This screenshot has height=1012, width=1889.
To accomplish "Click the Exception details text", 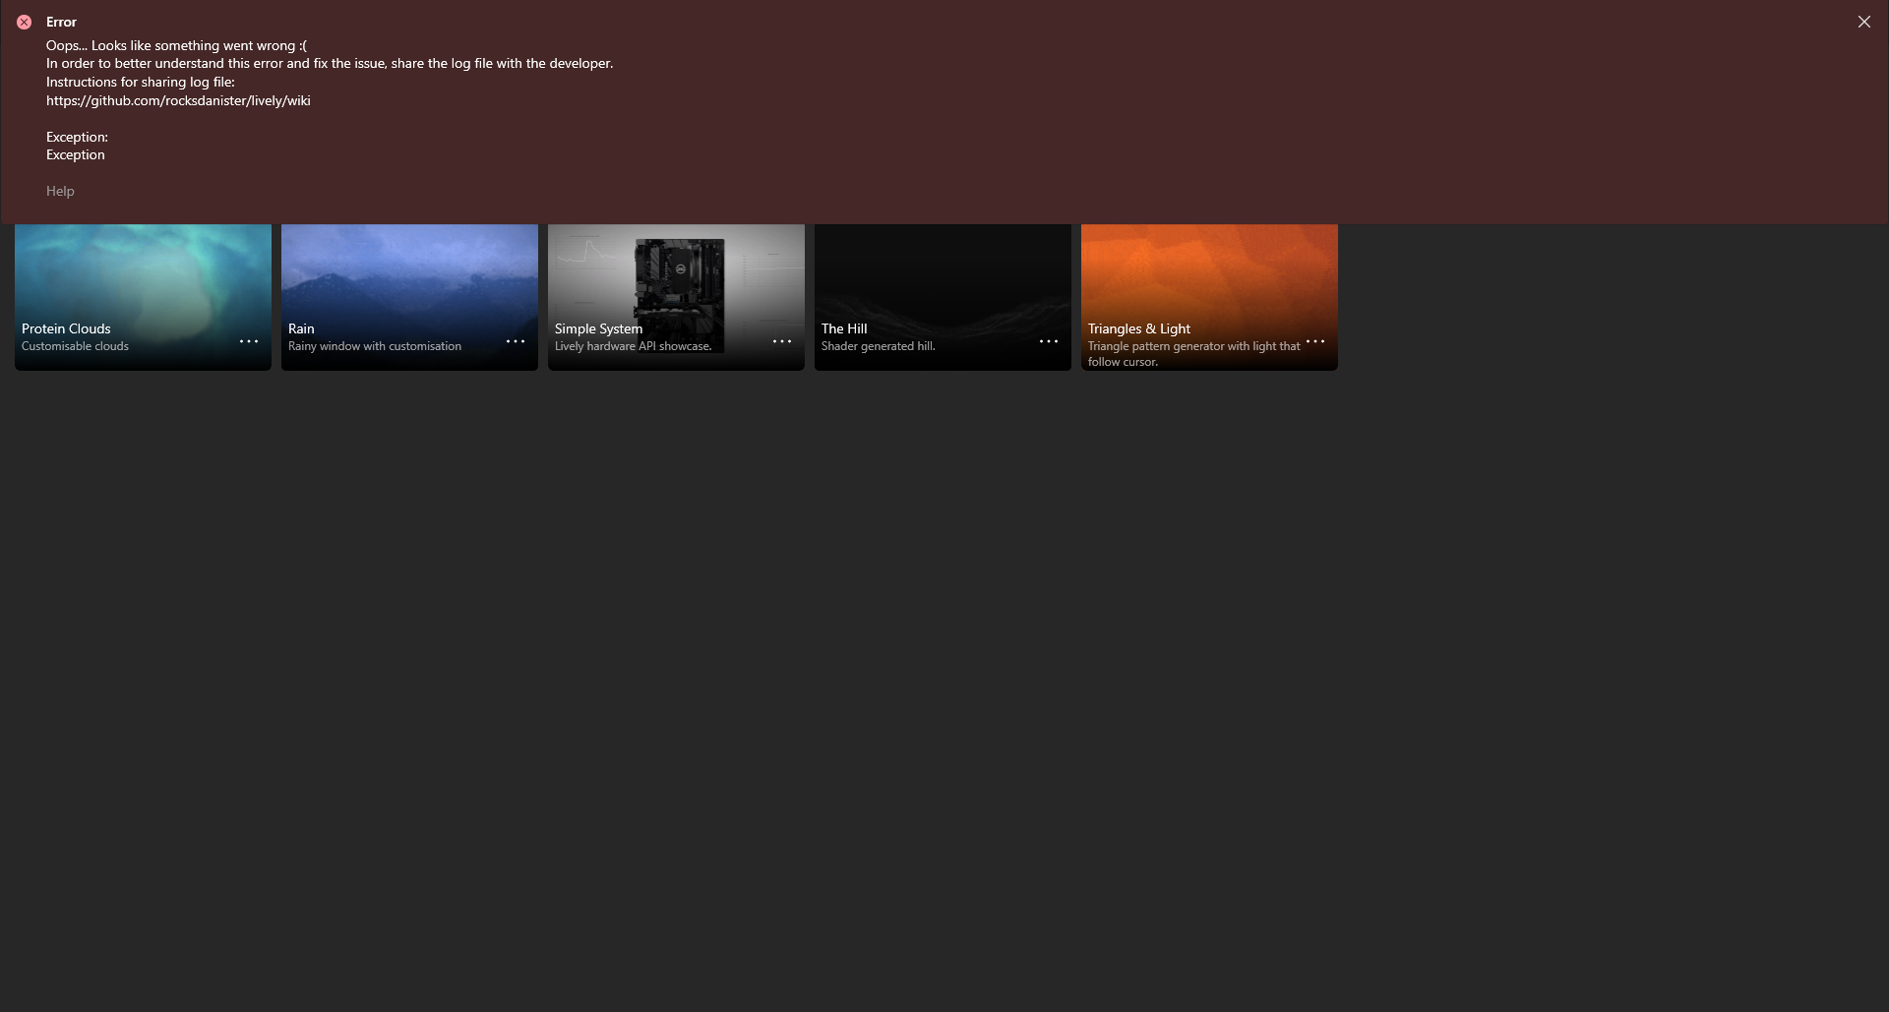I will click(x=76, y=146).
